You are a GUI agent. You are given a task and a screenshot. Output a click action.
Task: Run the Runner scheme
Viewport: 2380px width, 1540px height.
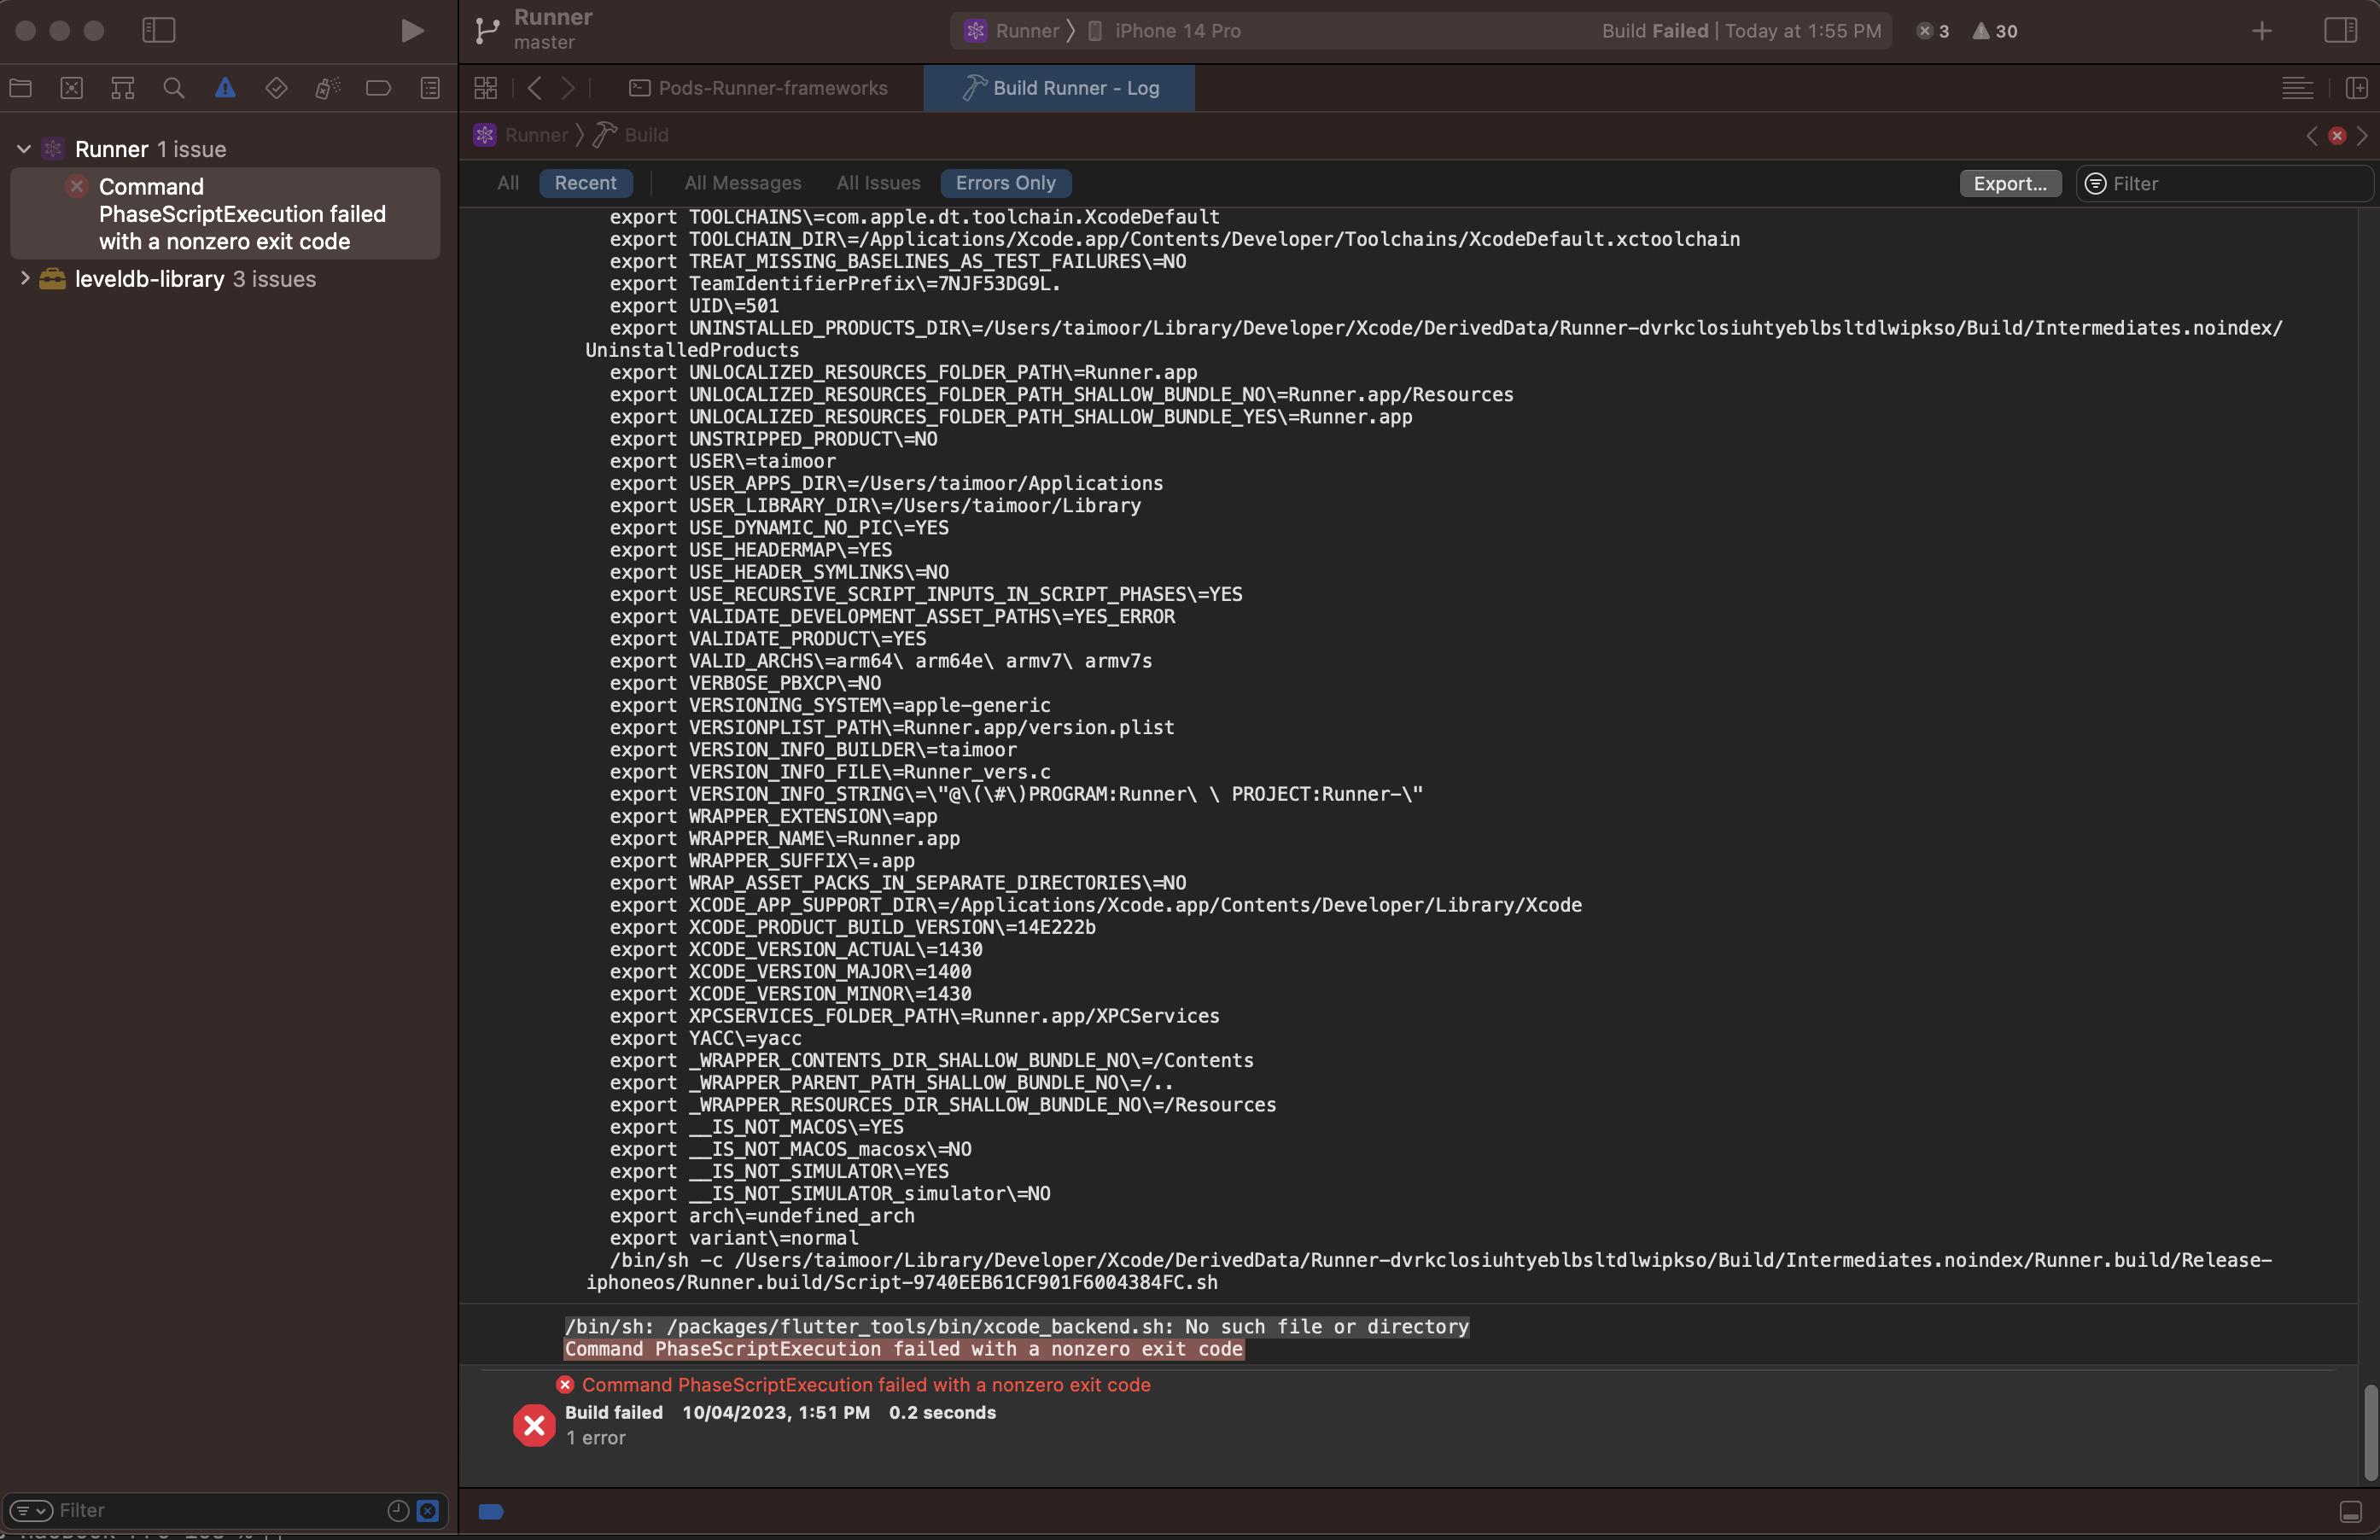411,31
